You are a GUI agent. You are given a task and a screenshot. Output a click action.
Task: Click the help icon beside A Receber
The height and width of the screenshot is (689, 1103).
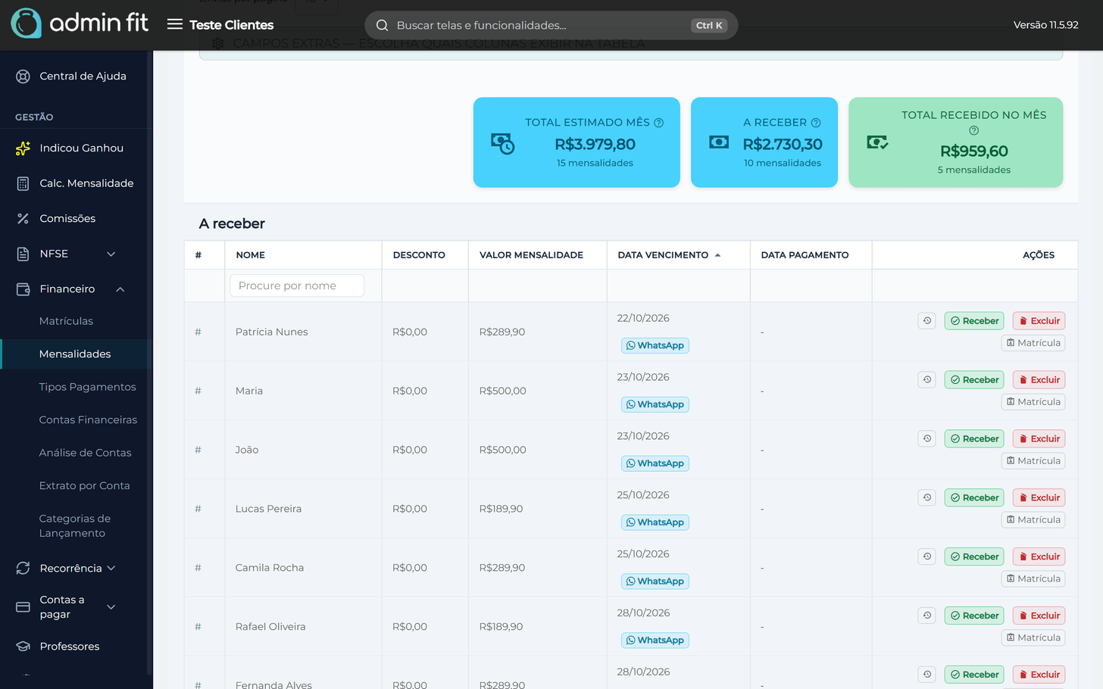[816, 123]
